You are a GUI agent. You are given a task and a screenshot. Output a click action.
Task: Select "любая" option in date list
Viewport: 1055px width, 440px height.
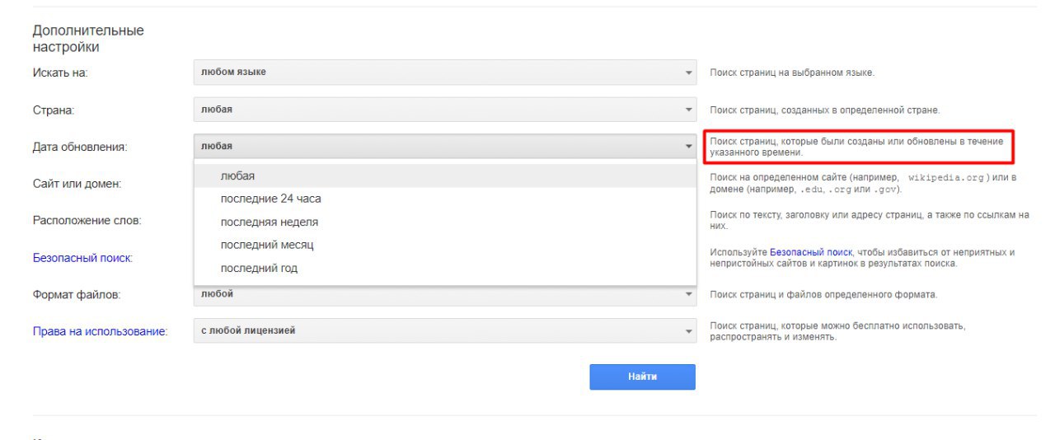(x=445, y=176)
